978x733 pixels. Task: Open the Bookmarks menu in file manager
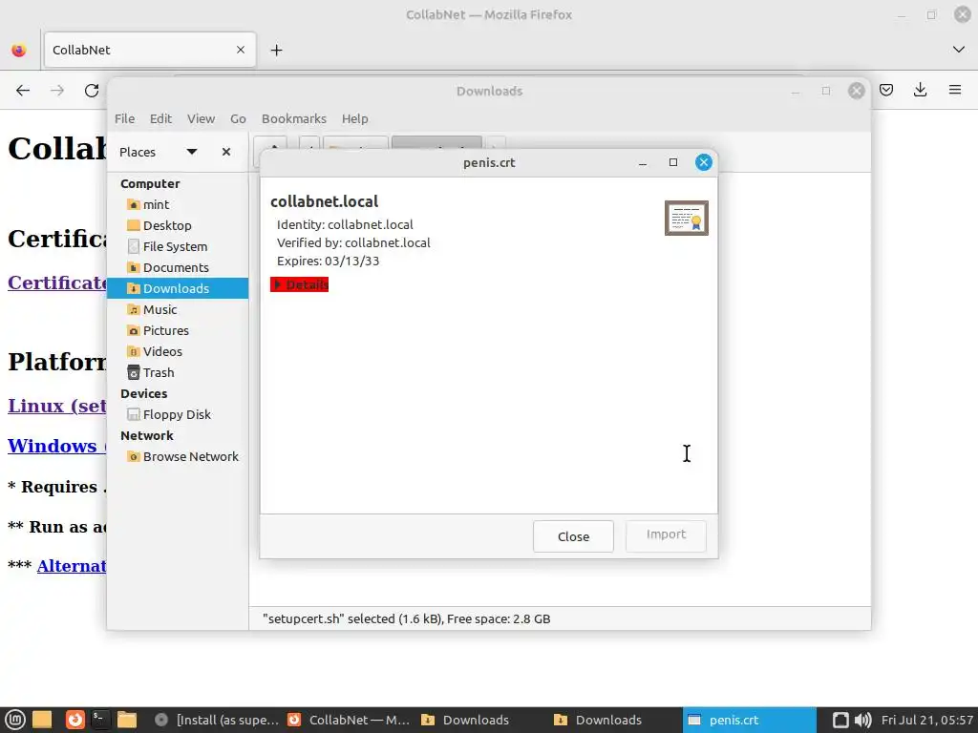pyautogui.click(x=294, y=118)
